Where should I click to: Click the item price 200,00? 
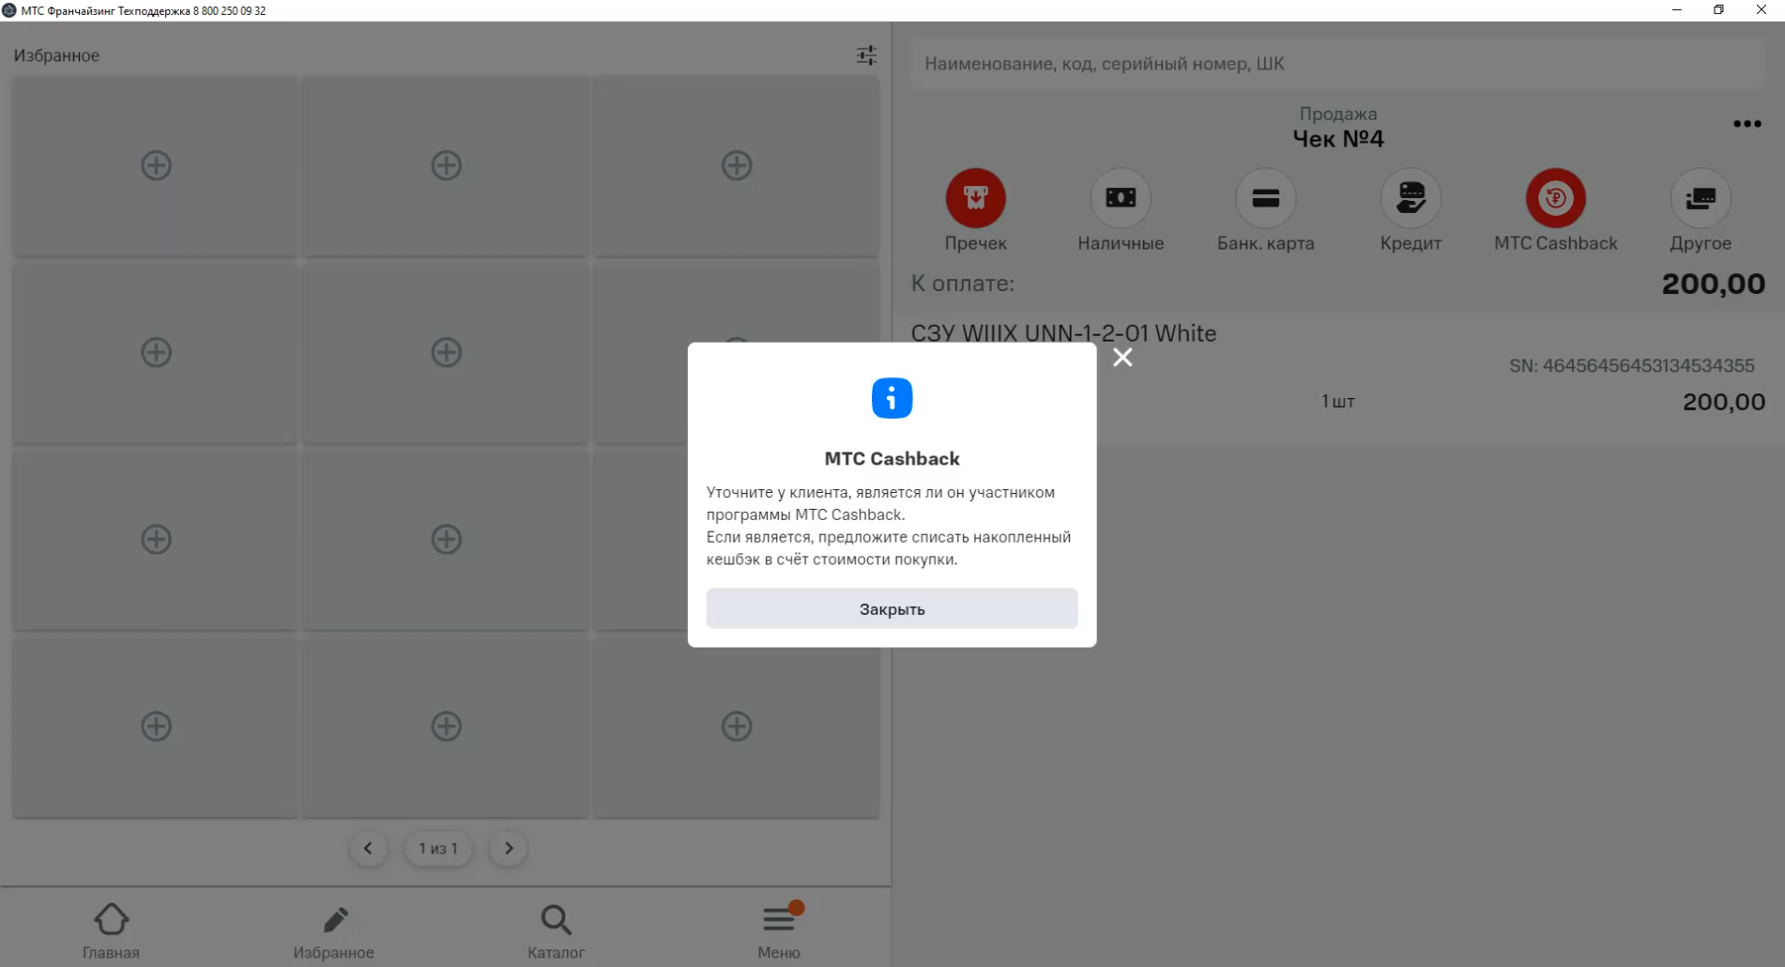click(1723, 402)
